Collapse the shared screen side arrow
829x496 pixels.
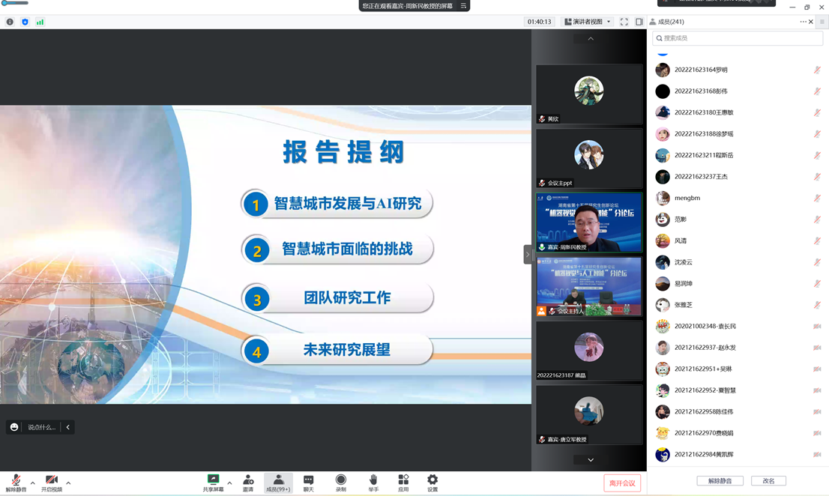(x=528, y=254)
